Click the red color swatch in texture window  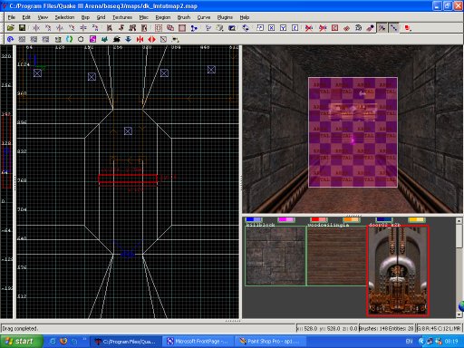point(319,219)
